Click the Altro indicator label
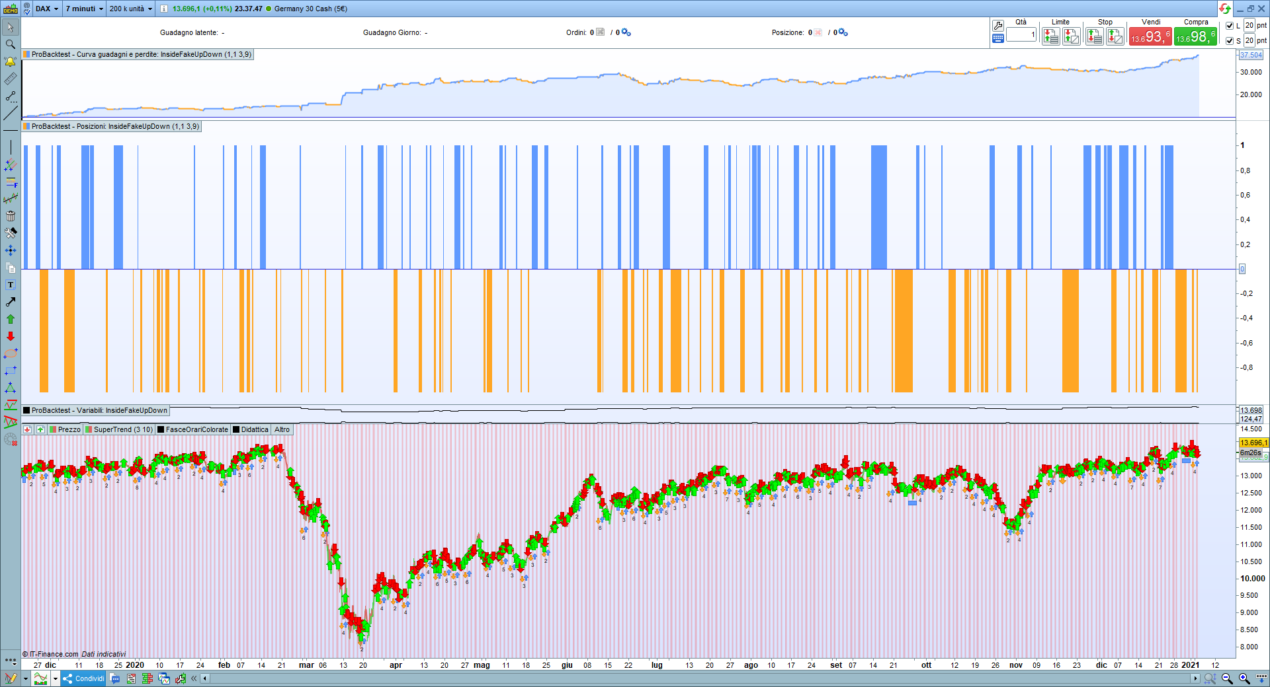The image size is (1270, 687). 282,429
